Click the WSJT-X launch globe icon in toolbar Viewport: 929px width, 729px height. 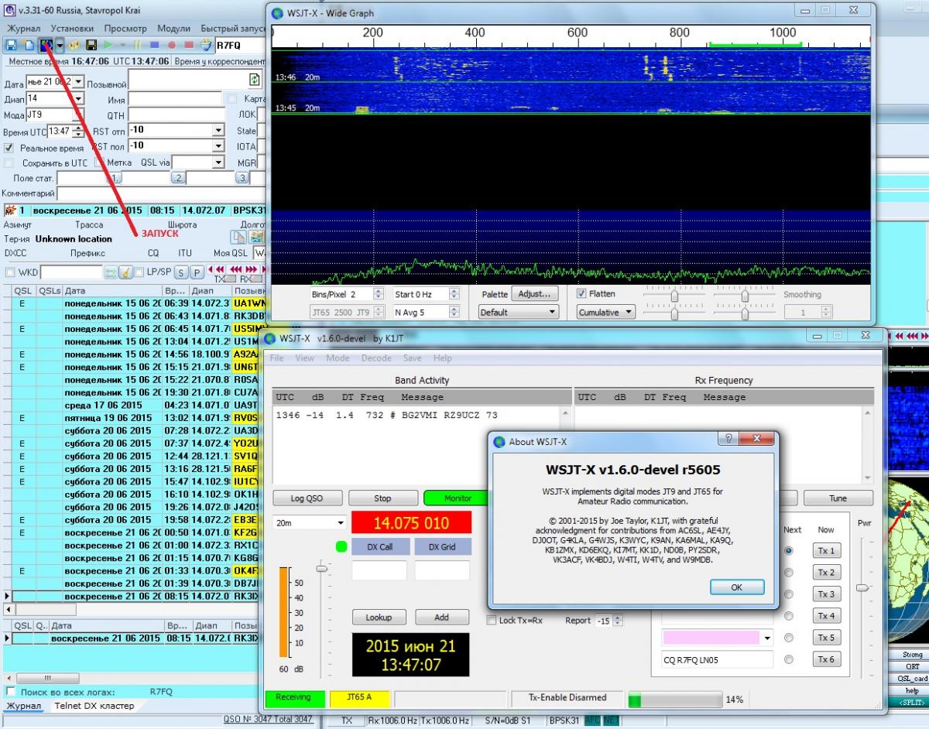point(46,45)
